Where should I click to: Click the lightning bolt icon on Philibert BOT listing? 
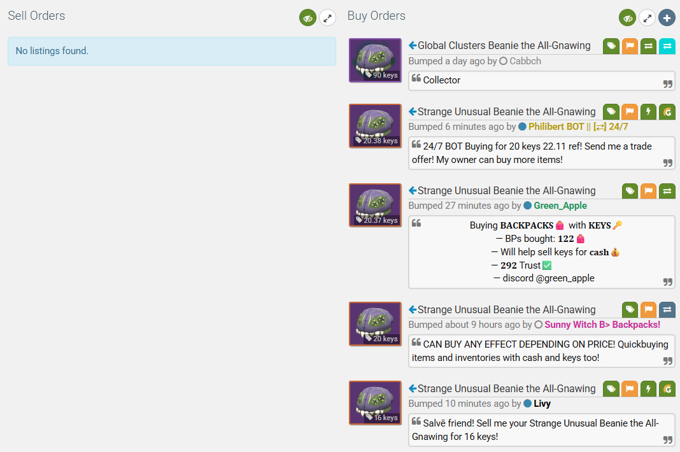click(648, 112)
